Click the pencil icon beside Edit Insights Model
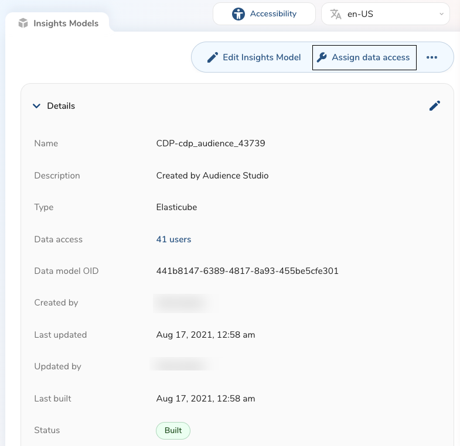460x446 pixels. tap(213, 57)
